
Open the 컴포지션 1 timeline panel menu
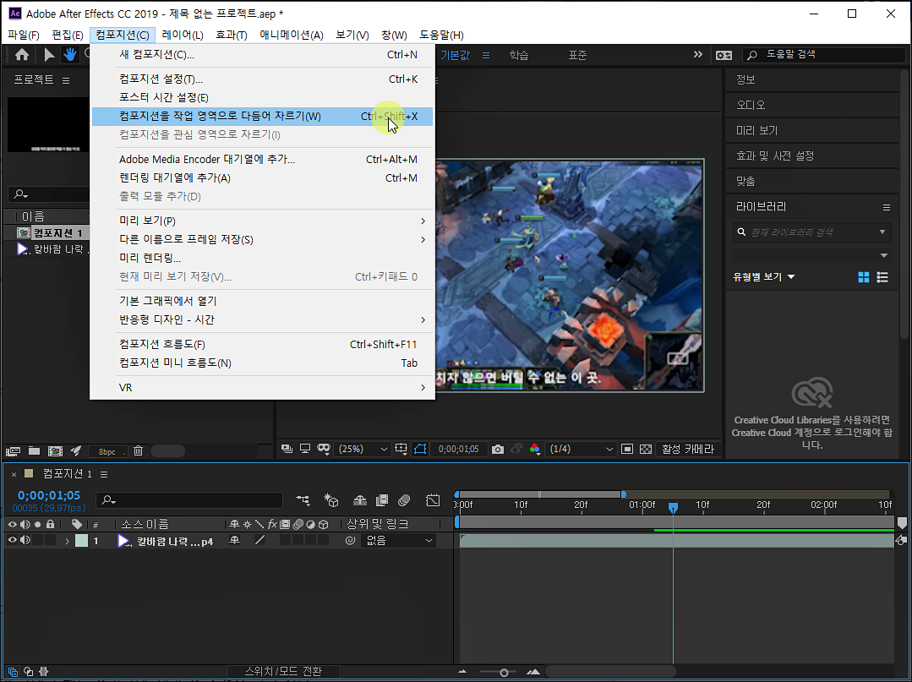click(x=104, y=474)
